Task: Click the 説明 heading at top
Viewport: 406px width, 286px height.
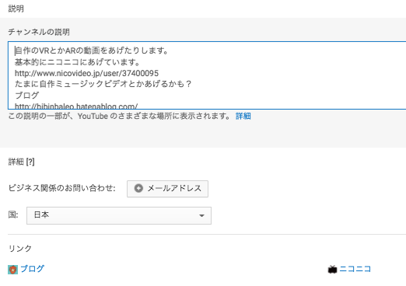Action: pos(16,9)
